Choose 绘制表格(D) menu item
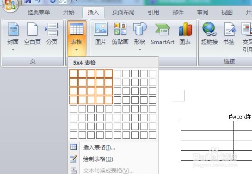This screenshot has width=252, height=174. (113, 159)
